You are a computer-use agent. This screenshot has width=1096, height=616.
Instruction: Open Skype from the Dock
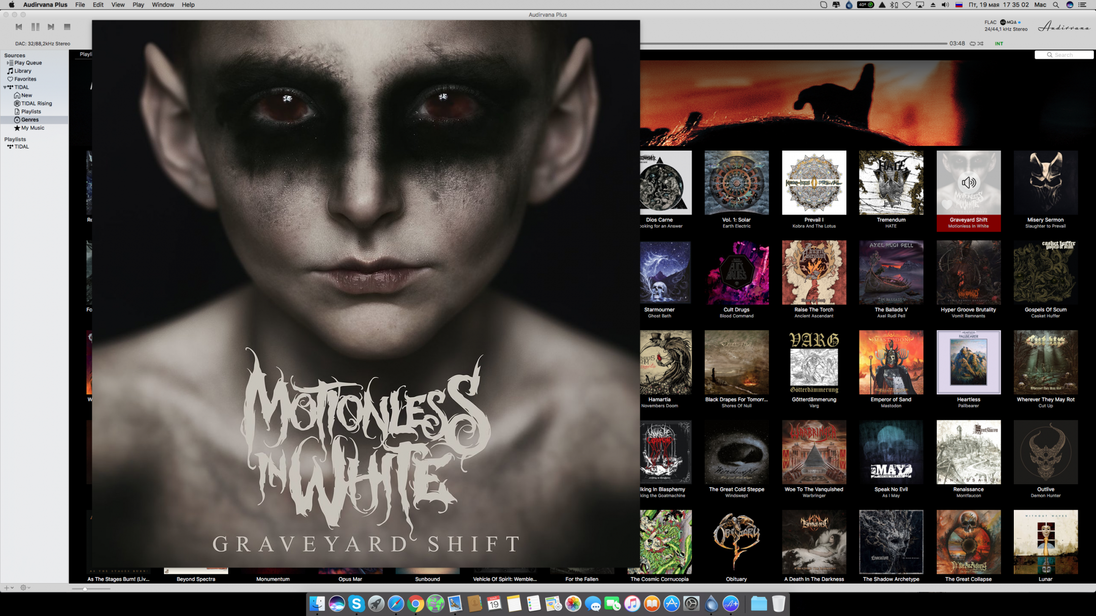tap(356, 603)
